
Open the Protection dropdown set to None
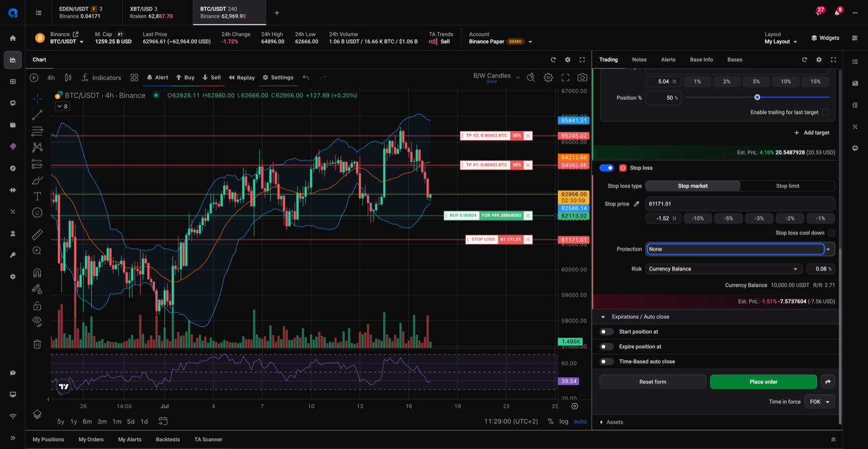(740, 249)
